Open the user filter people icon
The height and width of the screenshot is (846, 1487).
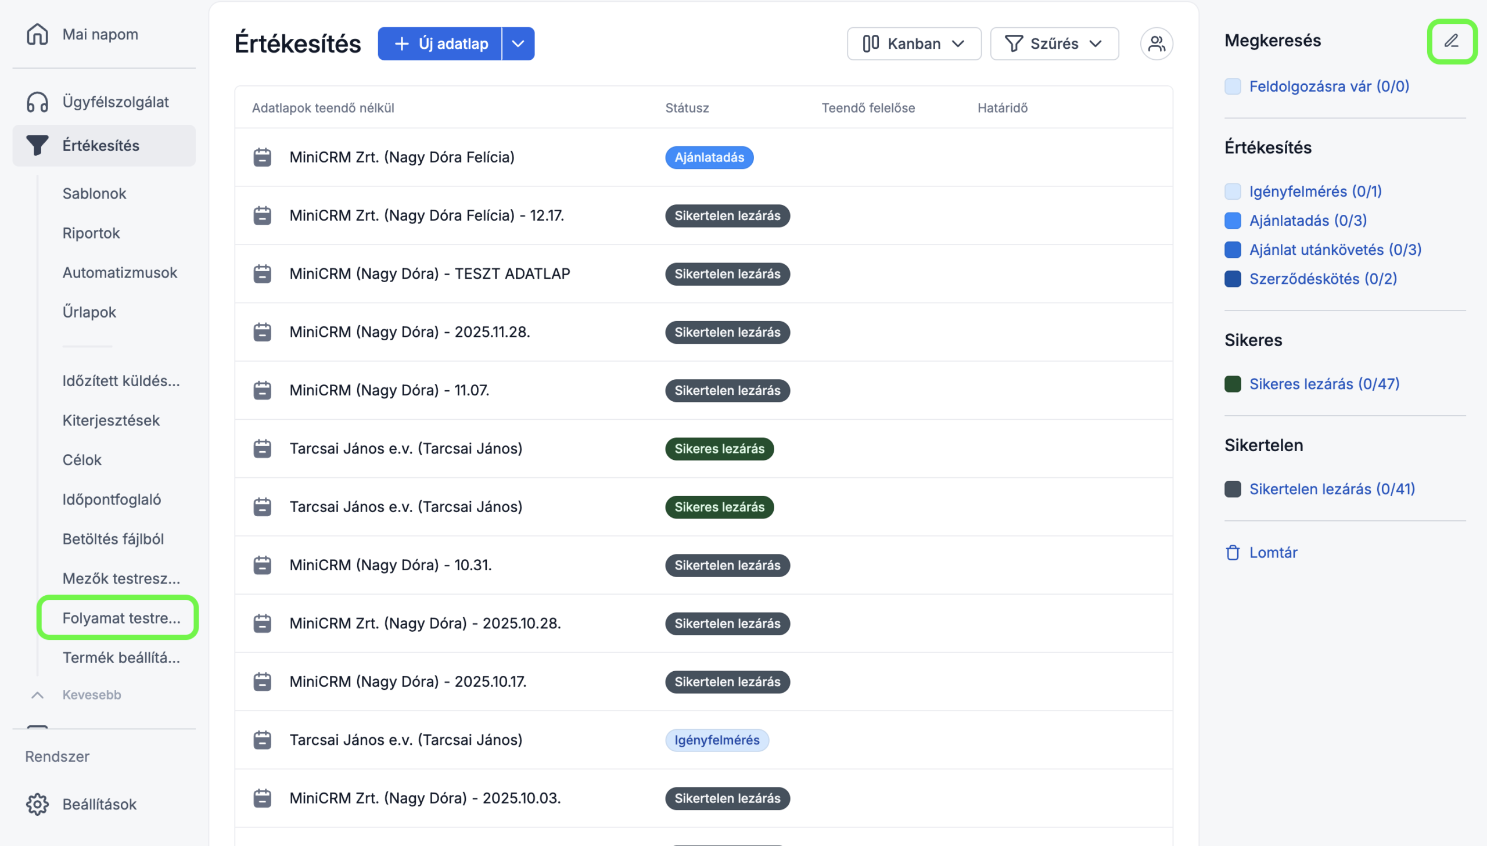[1156, 44]
